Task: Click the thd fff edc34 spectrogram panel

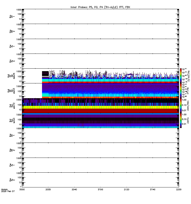Action: [x=100, y=76]
